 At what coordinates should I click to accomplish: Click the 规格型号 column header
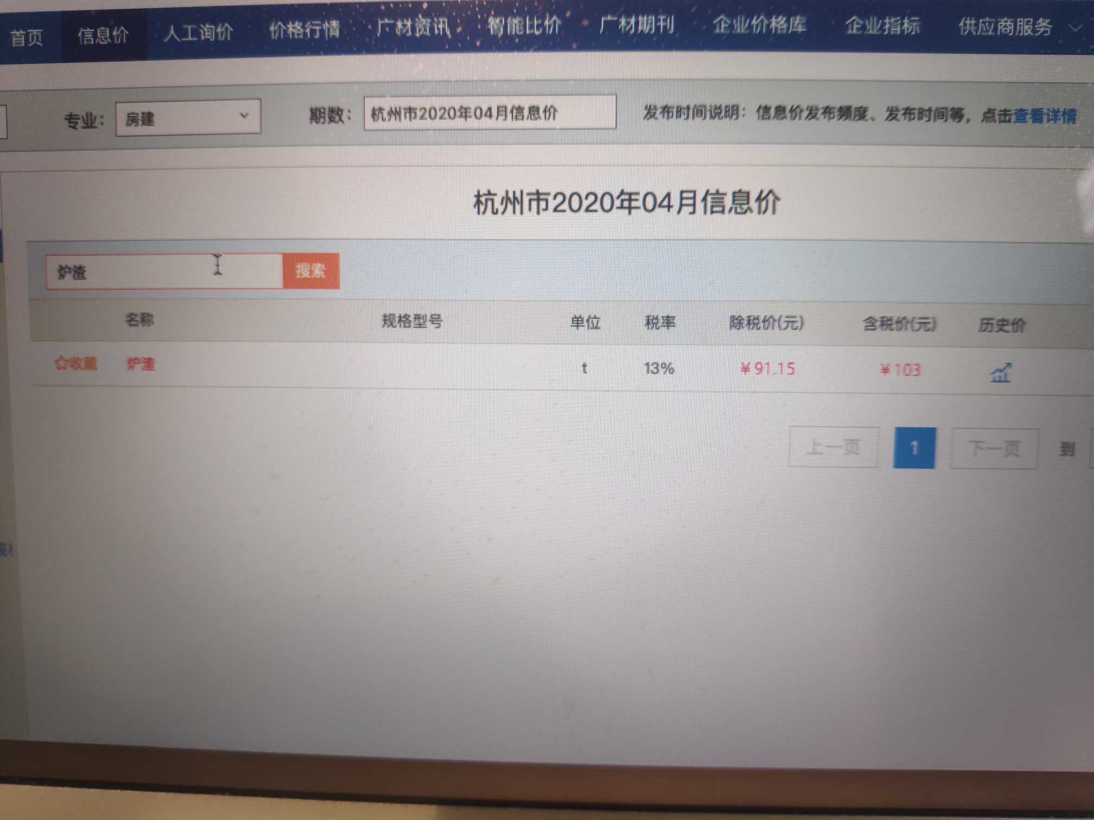[x=412, y=321]
